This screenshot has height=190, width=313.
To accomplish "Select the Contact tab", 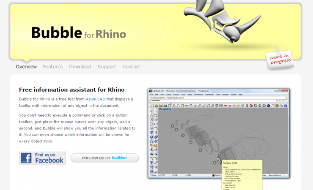I will [x=131, y=67].
